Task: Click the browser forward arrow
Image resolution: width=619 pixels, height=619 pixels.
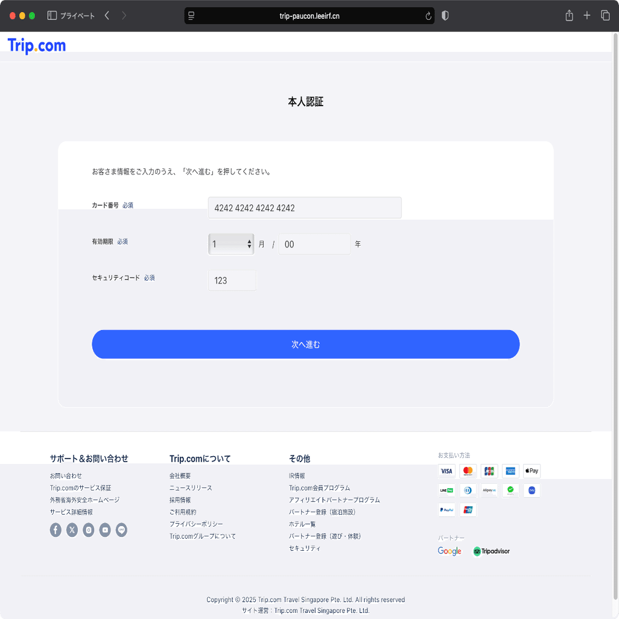Action: (124, 16)
